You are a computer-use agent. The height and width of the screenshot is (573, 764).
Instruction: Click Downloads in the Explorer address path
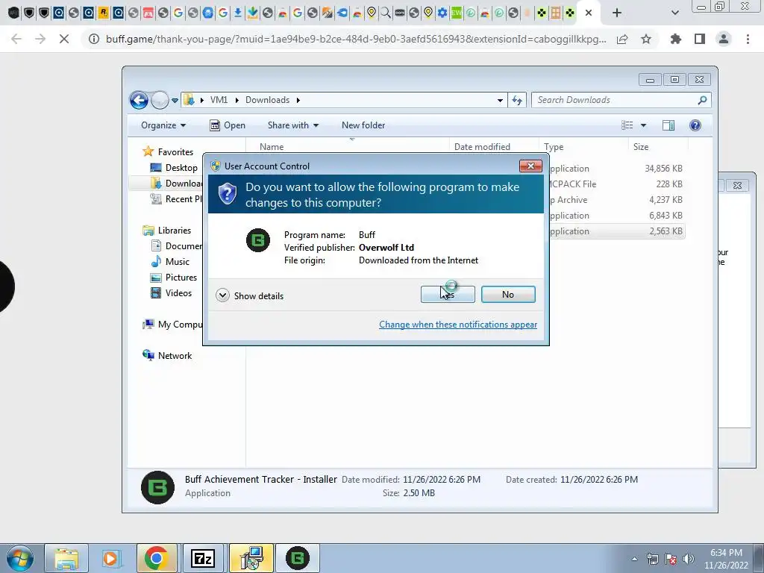267,100
